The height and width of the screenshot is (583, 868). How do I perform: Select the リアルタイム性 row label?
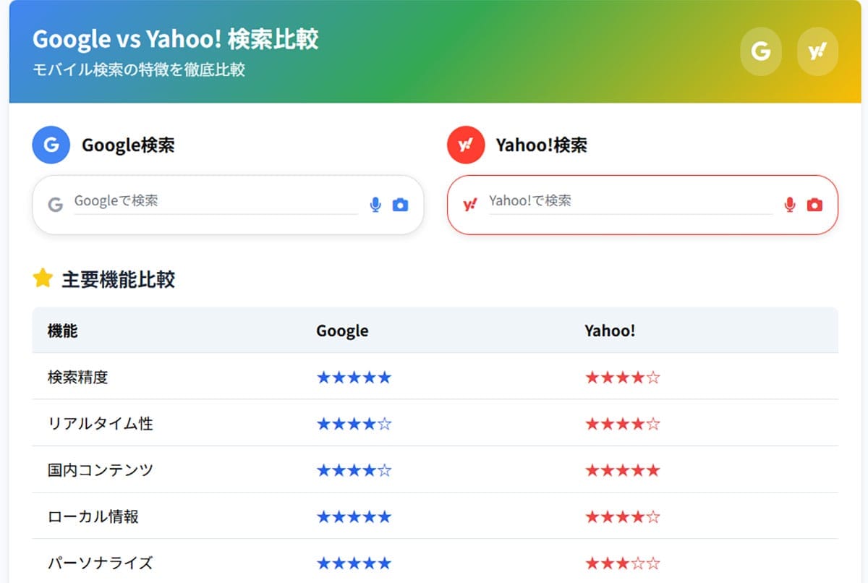coord(101,423)
